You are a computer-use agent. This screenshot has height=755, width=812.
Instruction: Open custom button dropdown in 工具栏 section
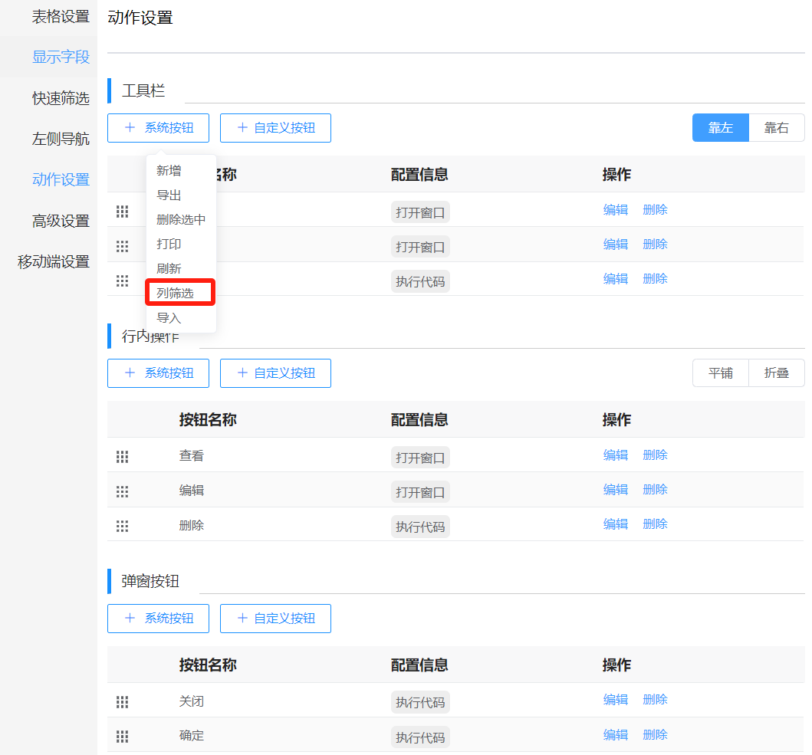[x=275, y=127]
